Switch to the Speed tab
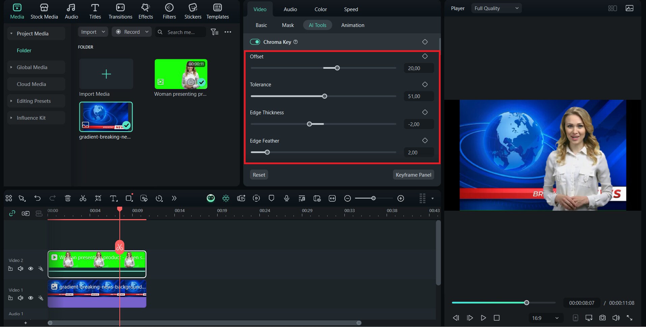This screenshot has height=327, width=646. 351,9
